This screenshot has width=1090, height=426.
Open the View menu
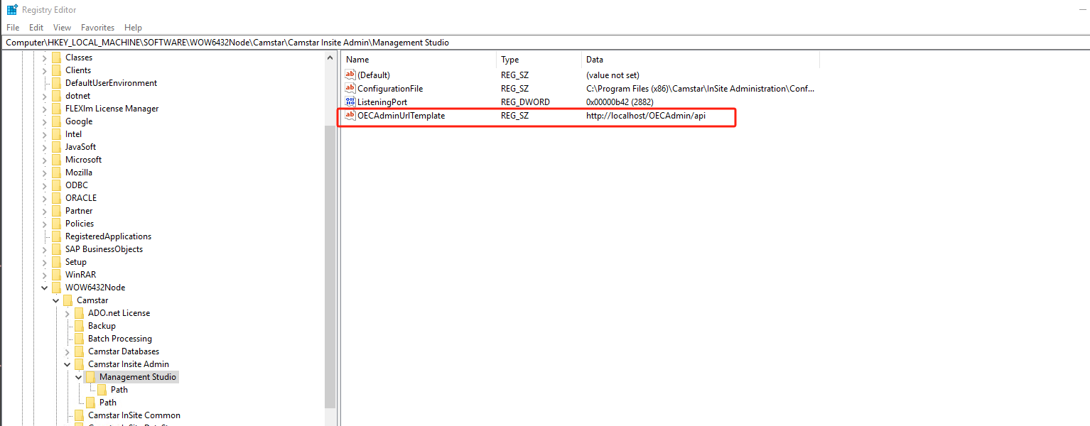coord(63,28)
